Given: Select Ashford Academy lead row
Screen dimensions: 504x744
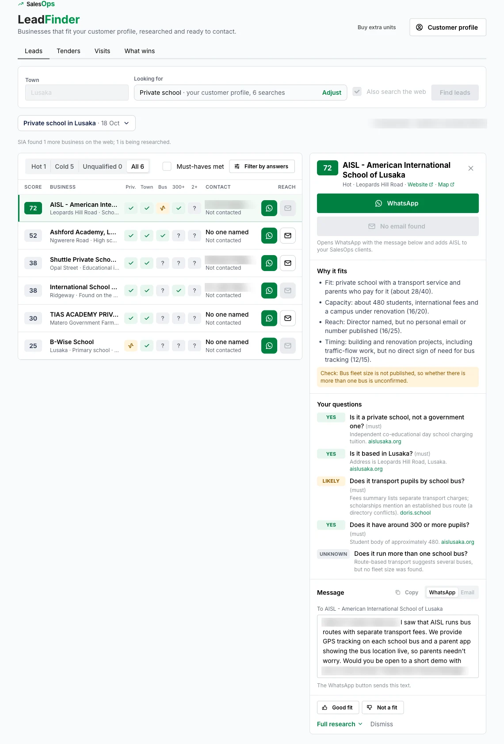Looking at the screenshot, I should [x=160, y=236].
